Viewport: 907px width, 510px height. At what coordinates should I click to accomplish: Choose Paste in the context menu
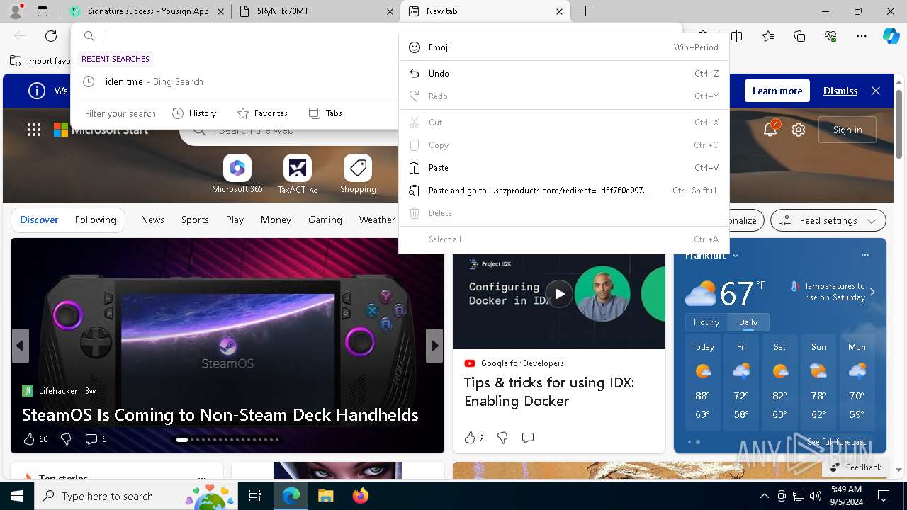point(564,168)
